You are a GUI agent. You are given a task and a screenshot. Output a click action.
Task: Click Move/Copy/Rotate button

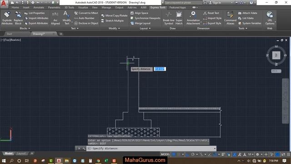114,15
